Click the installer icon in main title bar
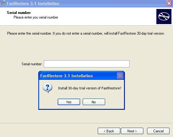Screen dimensions: 173x137 click(3, 3)
